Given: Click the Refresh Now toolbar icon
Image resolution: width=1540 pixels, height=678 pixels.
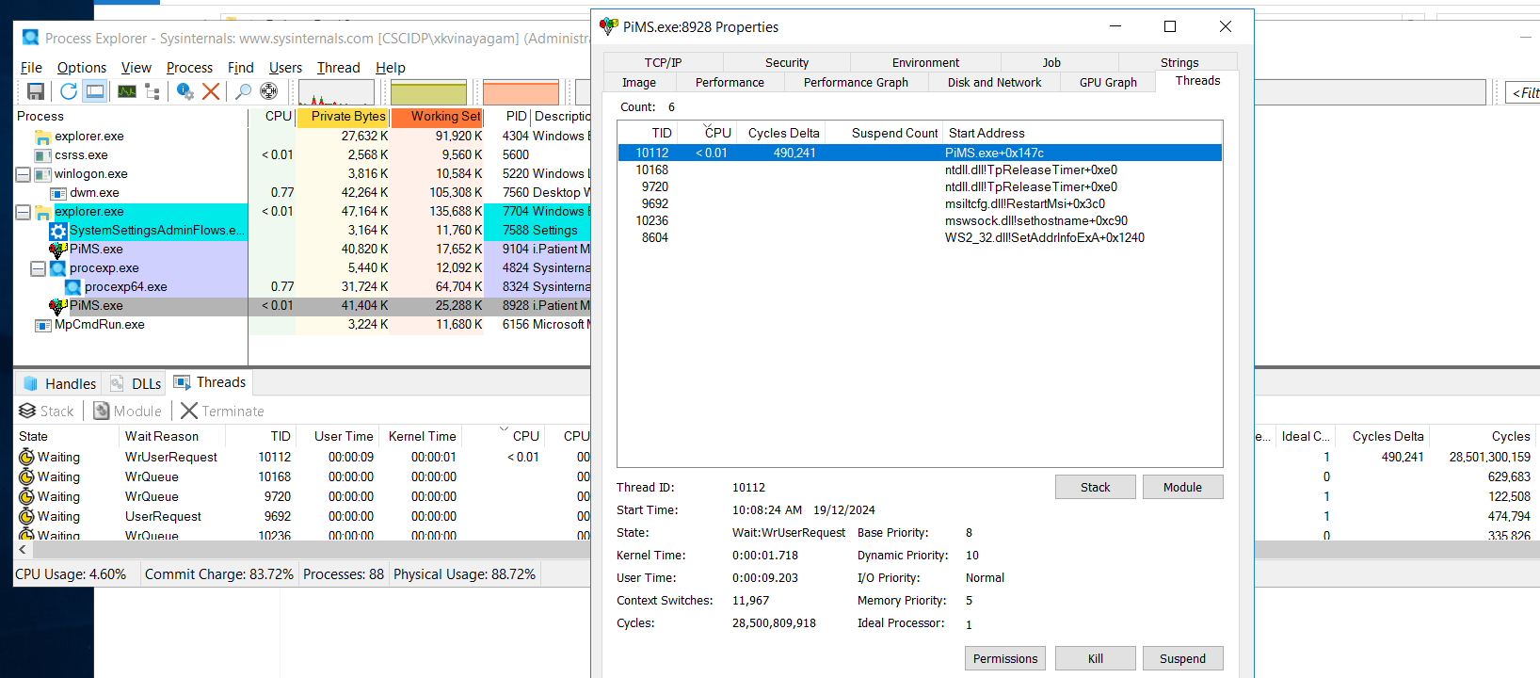Looking at the screenshot, I should point(69,91).
